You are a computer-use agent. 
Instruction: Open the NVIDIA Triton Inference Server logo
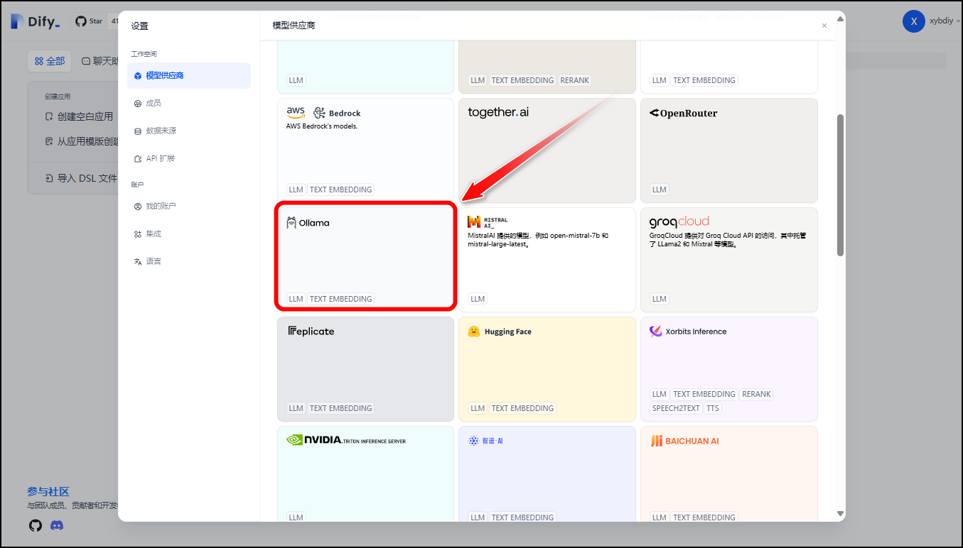click(346, 440)
